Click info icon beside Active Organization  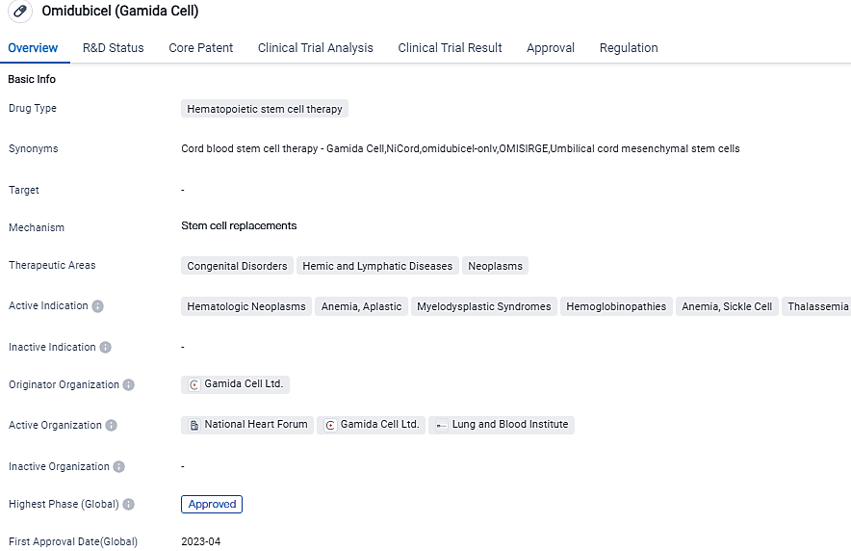pyautogui.click(x=111, y=426)
